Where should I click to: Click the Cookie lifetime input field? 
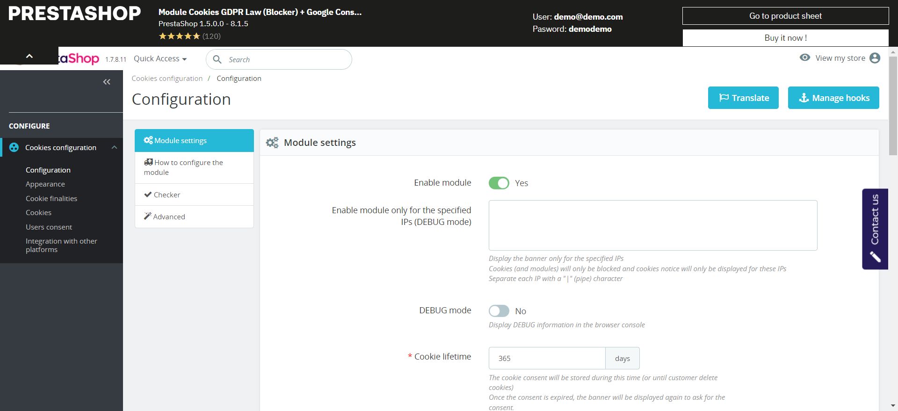[547, 358]
